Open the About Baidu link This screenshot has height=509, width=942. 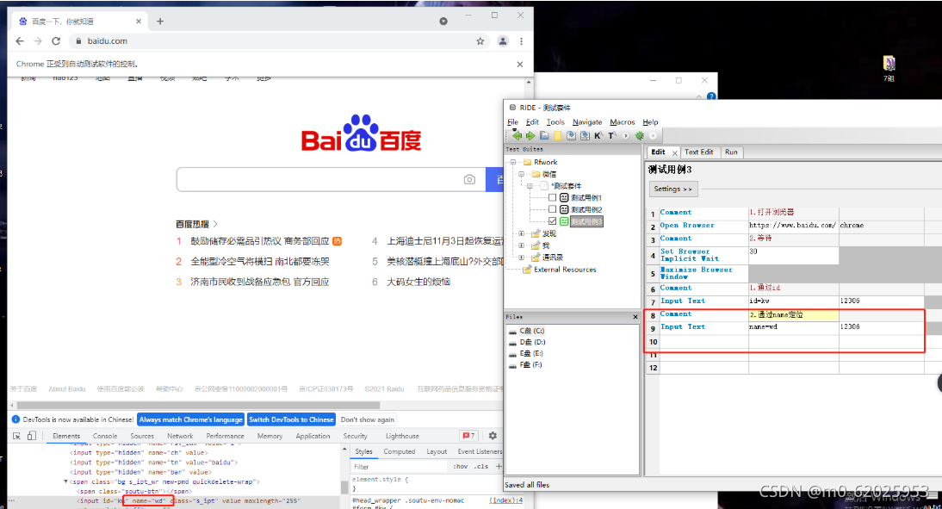click(x=67, y=388)
